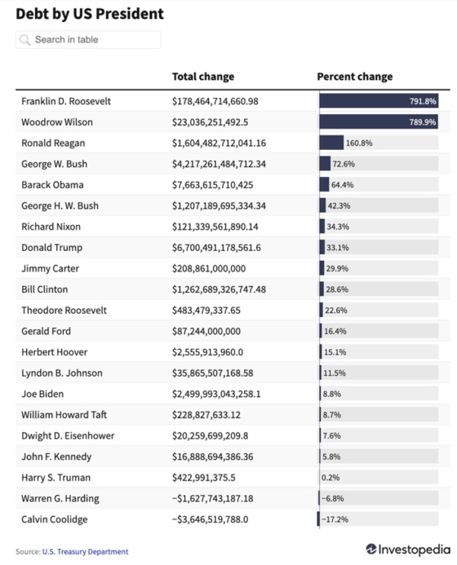Select the John F. Kennedy row name

click(x=56, y=457)
